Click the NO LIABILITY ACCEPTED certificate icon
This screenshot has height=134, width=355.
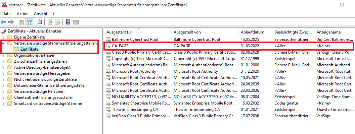[x=109, y=97]
